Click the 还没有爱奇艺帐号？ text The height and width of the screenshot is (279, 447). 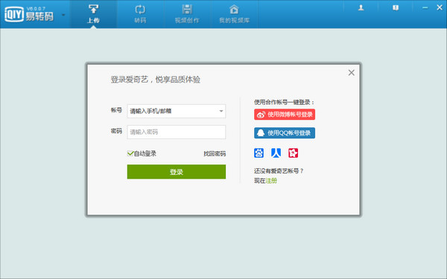(x=279, y=171)
